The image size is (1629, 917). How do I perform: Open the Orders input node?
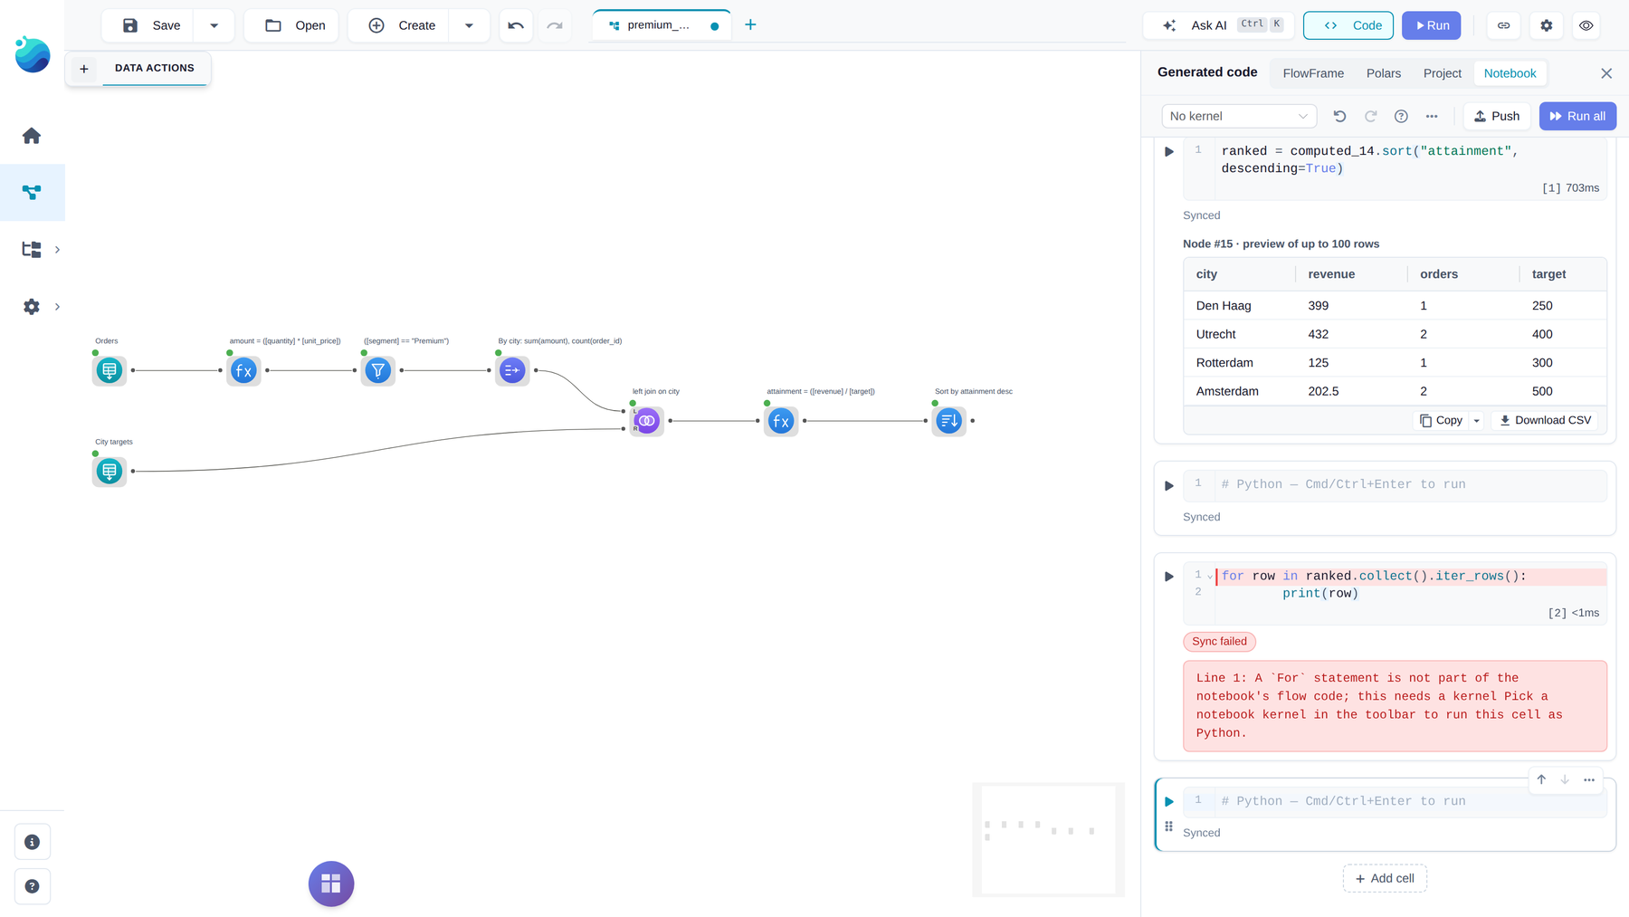coord(110,370)
